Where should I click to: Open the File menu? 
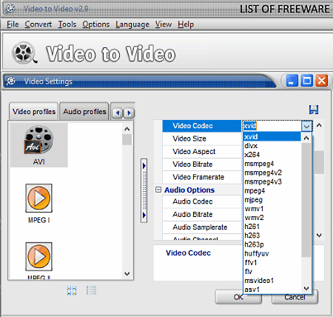[13, 24]
